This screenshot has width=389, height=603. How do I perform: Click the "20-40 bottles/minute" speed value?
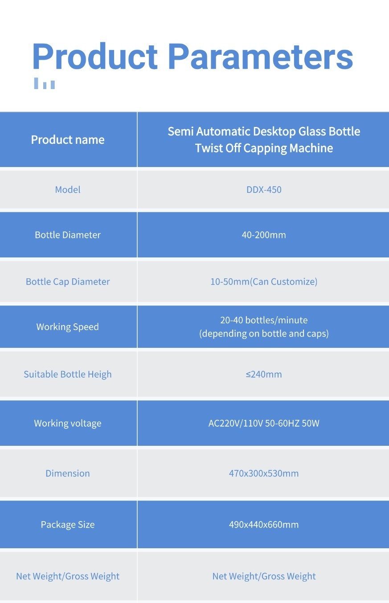click(x=264, y=320)
